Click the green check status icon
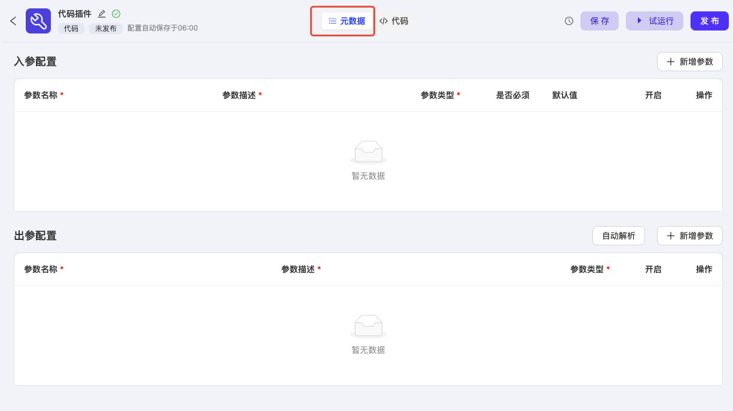733x411 pixels. pyautogui.click(x=116, y=14)
